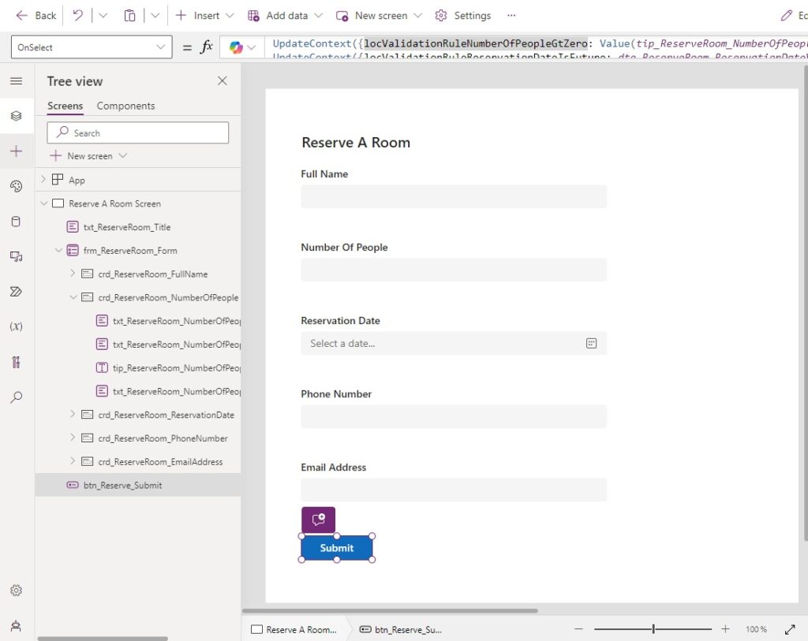
Task: Open the Insert menu
Action: point(204,16)
